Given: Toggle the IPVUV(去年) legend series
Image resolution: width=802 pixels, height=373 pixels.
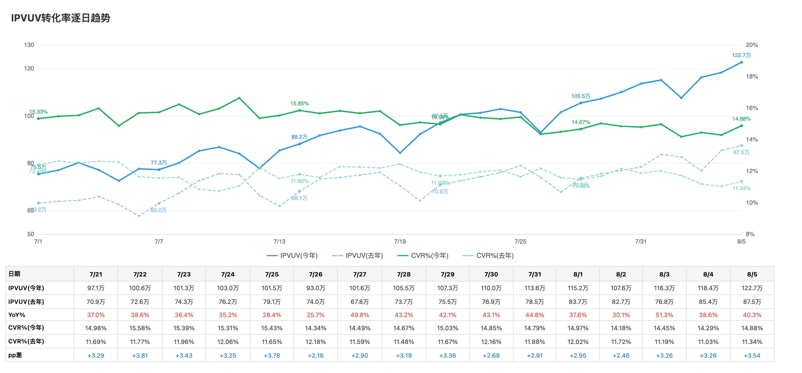Looking at the screenshot, I should (x=357, y=256).
